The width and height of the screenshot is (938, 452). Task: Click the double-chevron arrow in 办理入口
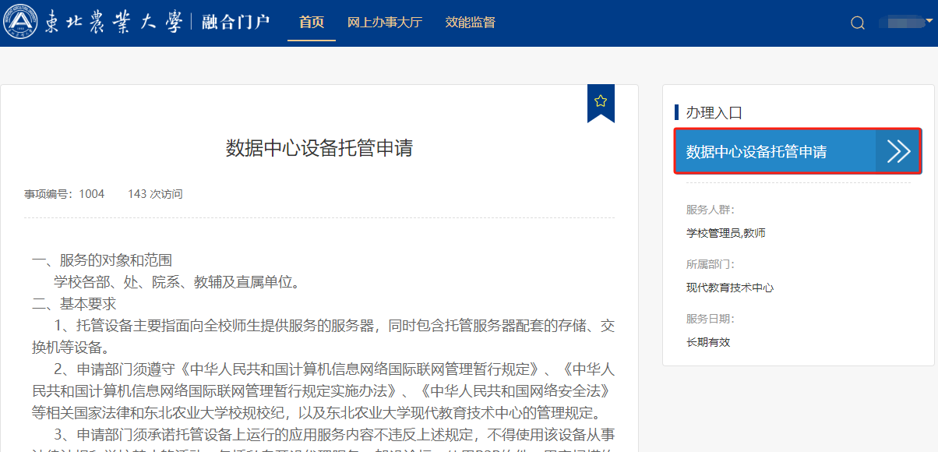(898, 151)
